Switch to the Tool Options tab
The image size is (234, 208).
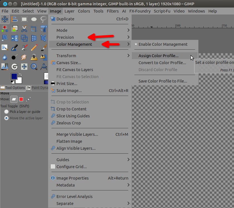tap(13, 88)
